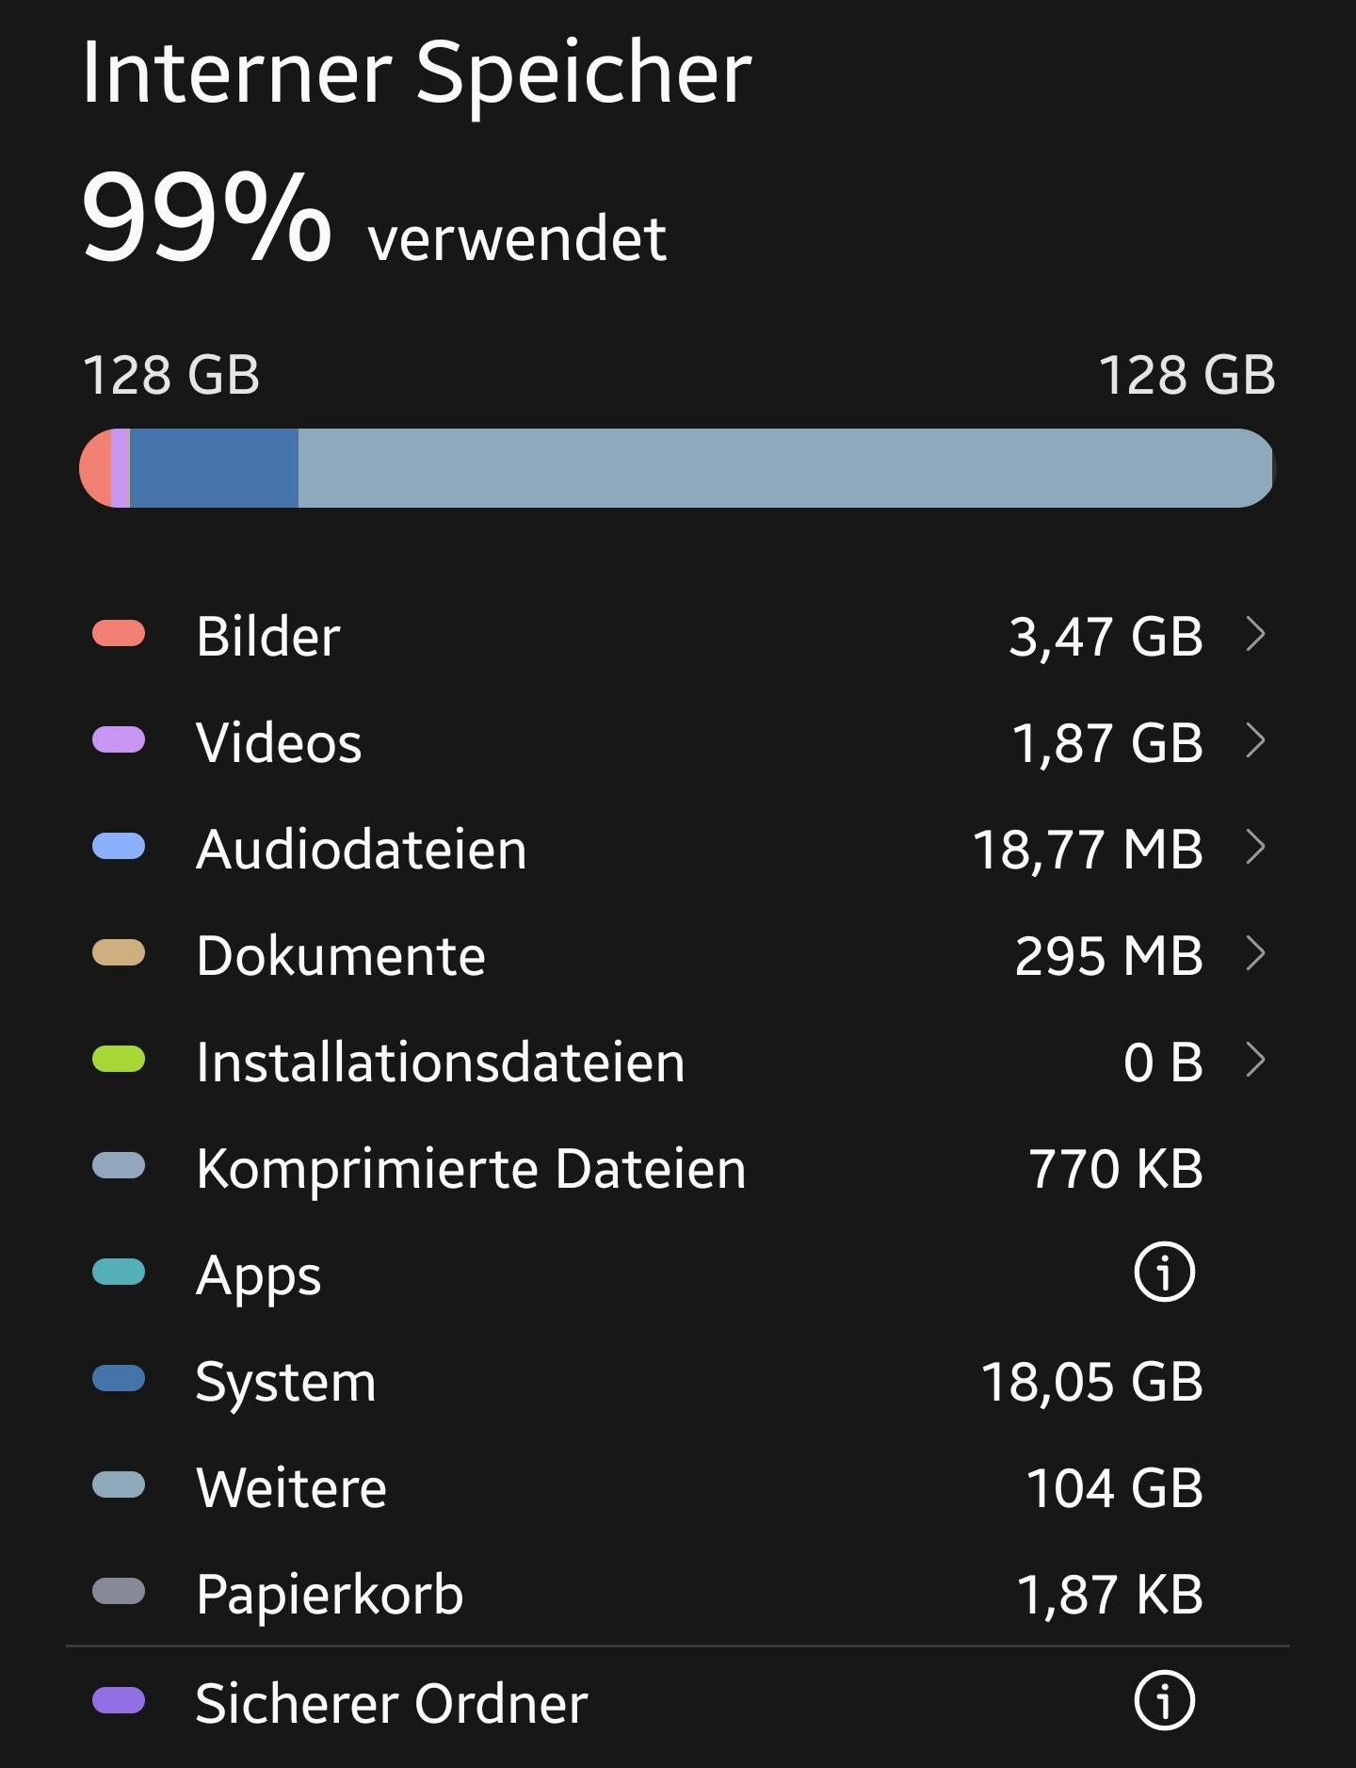Tap the info icon next to Apps
The width and height of the screenshot is (1356, 1768).
[x=1164, y=1273]
